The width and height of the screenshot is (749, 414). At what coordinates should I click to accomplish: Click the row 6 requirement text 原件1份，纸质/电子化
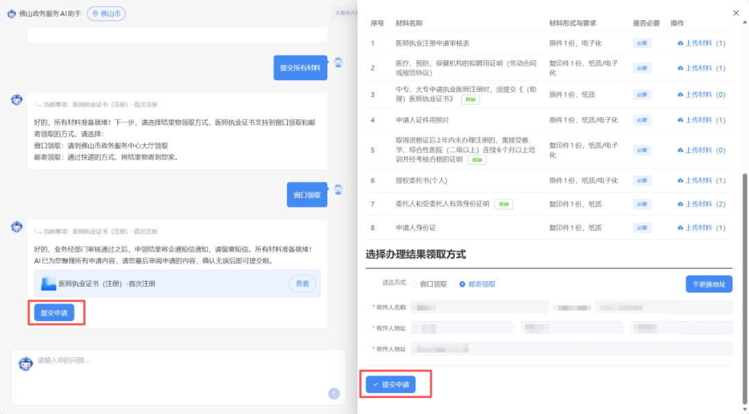click(x=583, y=180)
